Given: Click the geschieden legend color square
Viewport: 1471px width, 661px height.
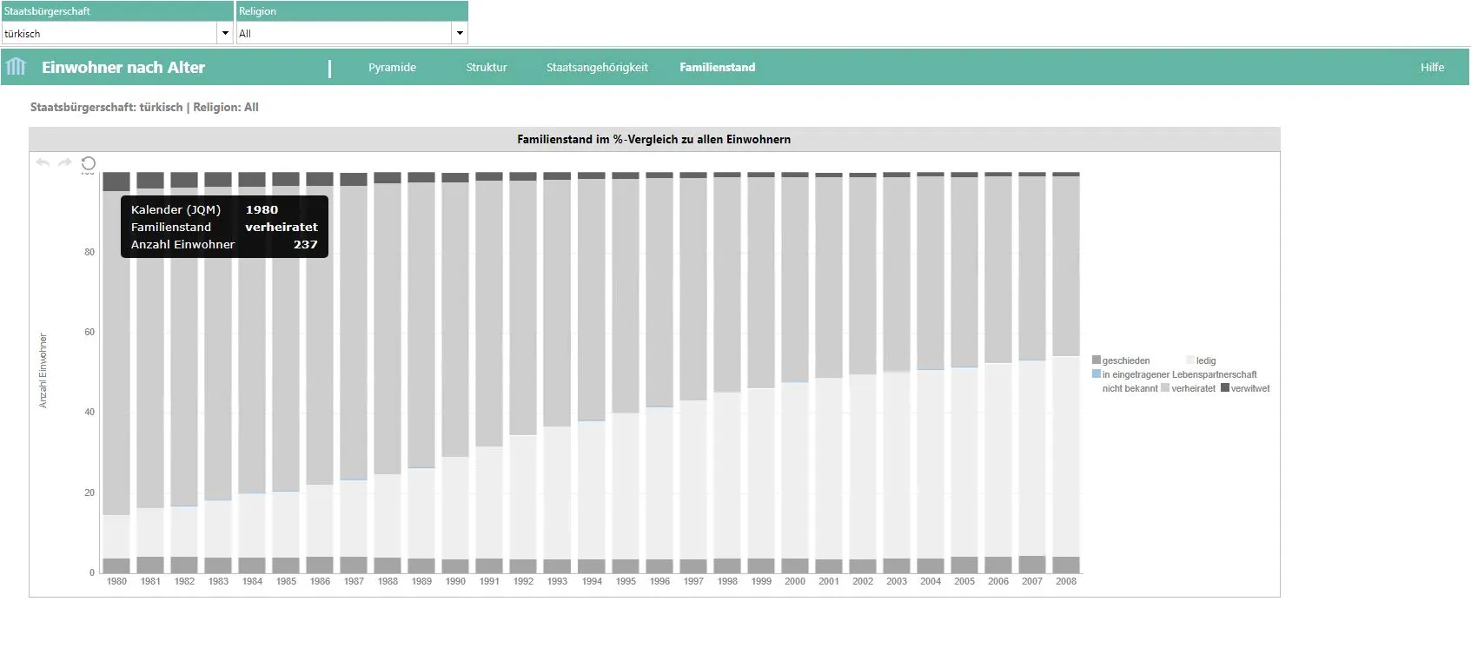Looking at the screenshot, I should pyautogui.click(x=1097, y=360).
